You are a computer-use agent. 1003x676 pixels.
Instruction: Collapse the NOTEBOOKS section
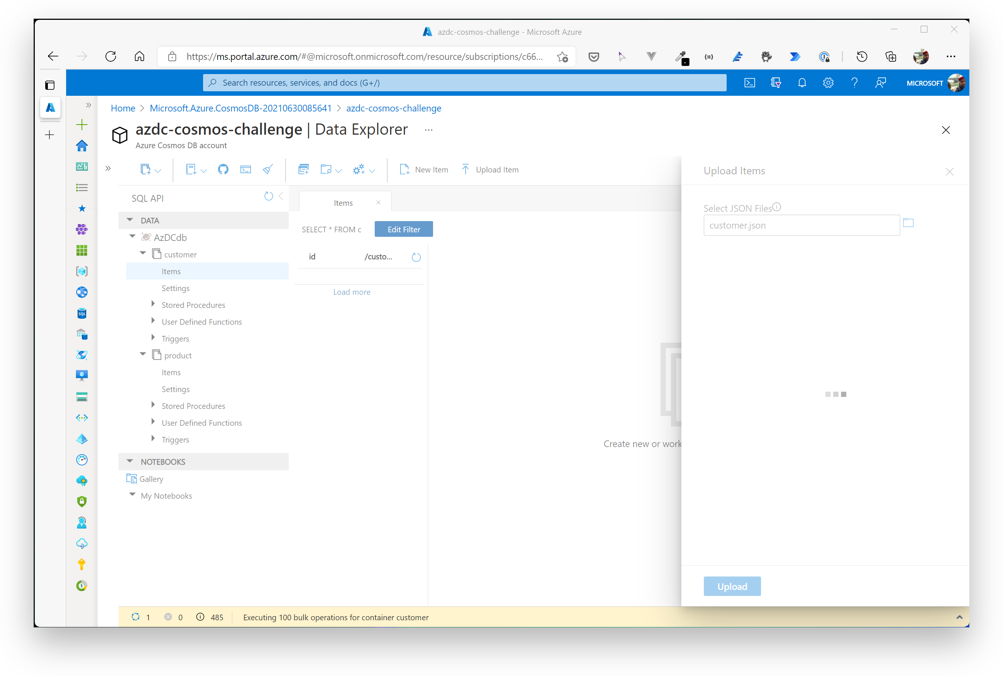tap(130, 461)
